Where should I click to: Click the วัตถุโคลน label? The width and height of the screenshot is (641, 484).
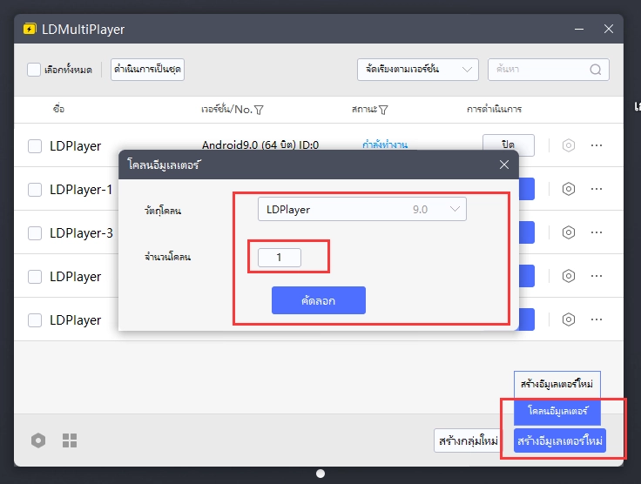(163, 211)
